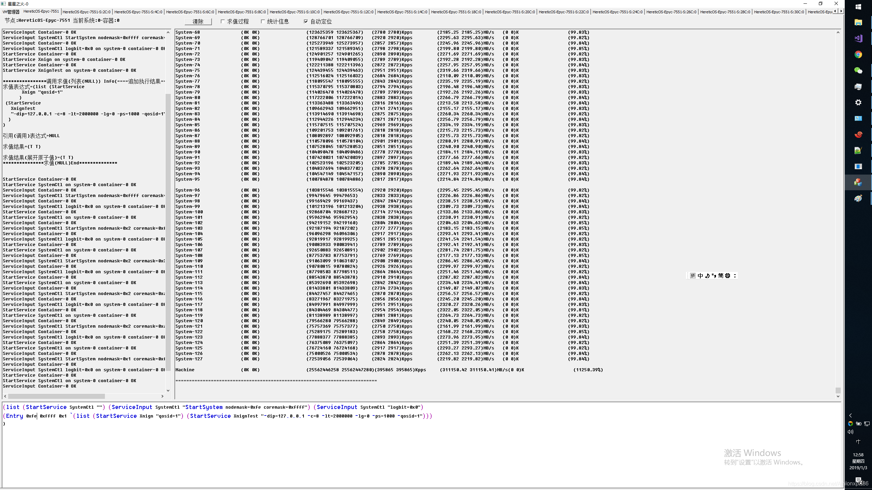Open Google Chrome from the taskbar
The height and width of the screenshot is (490, 872).
pyautogui.click(x=858, y=54)
